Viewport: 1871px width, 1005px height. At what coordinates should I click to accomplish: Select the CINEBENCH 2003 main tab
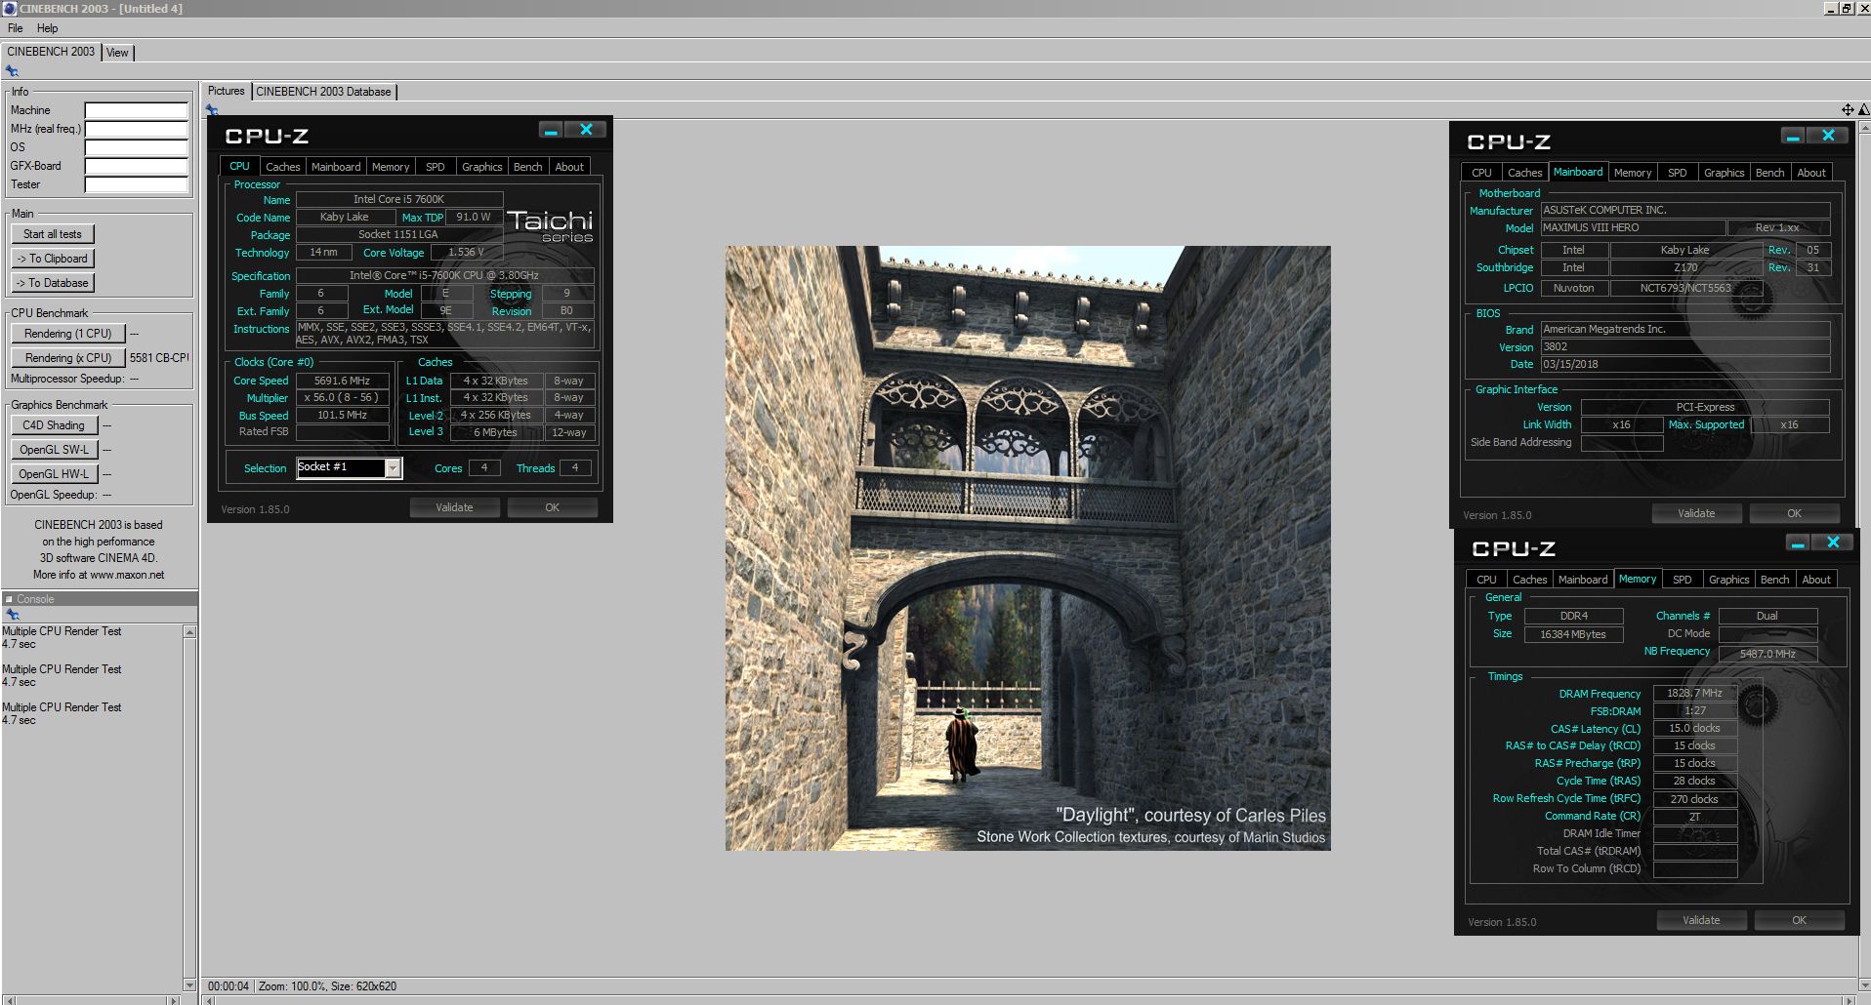(x=51, y=52)
